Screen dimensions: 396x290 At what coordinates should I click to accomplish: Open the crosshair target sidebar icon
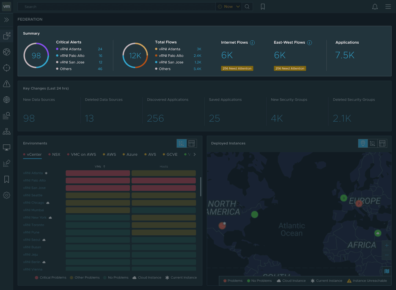[7, 68]
